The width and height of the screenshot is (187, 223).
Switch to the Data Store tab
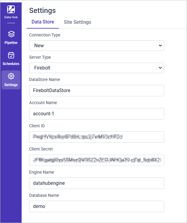[43, 22]
